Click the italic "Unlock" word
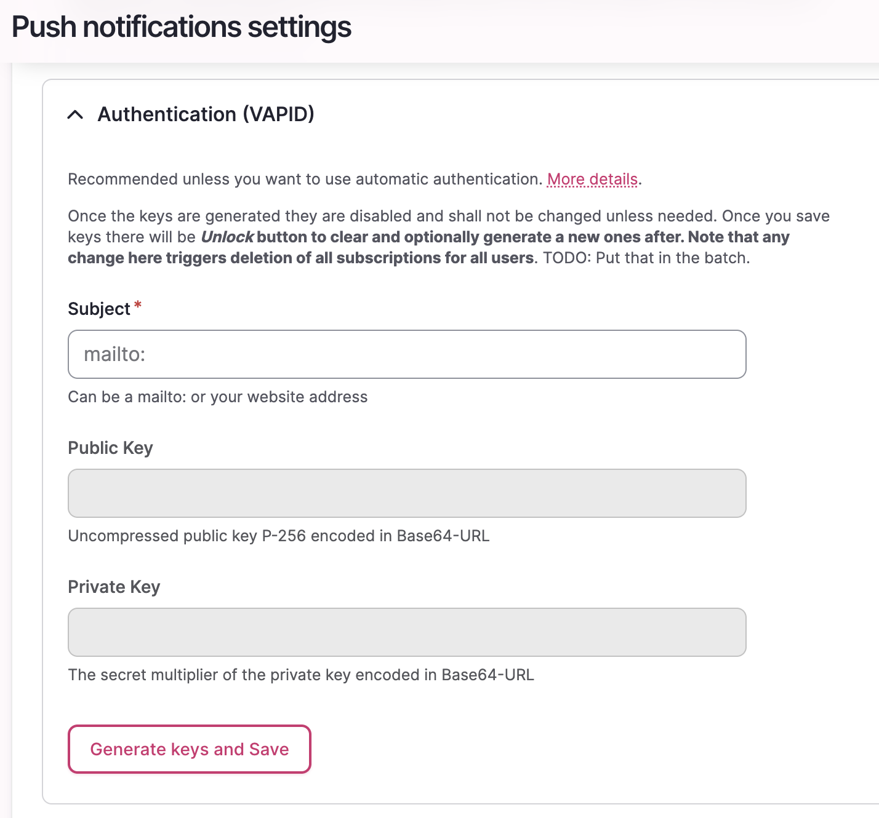This screenshot has width=879, height=818. 227,237
